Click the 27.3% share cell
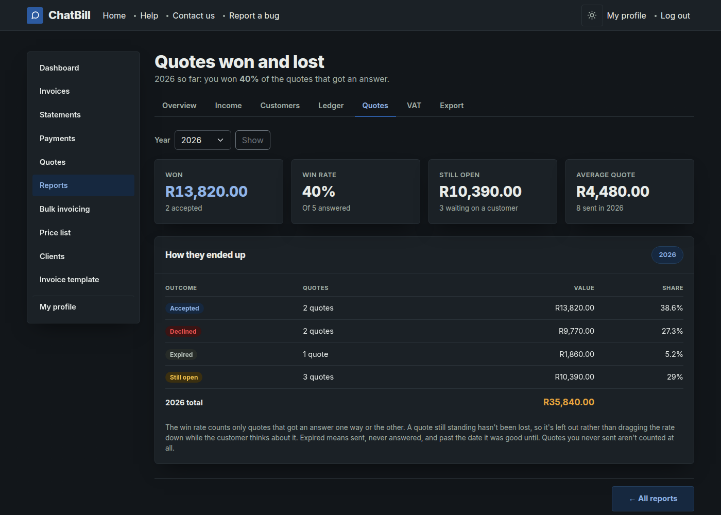Viewport: 721px width, 515px height. point(672,331)
